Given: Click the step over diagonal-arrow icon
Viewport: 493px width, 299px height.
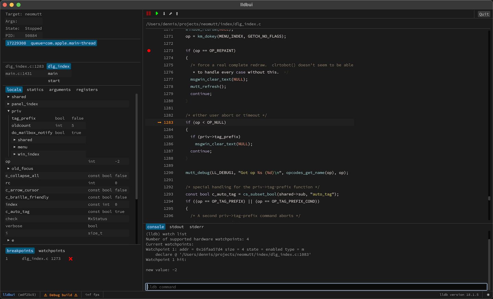Looking at the screenshot, I should [170, 14].
